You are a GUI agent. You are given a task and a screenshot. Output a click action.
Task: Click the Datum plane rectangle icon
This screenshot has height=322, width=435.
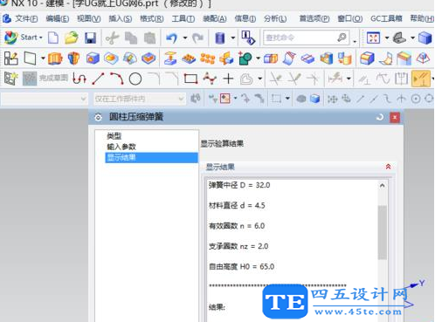click(x=30, y=58)
